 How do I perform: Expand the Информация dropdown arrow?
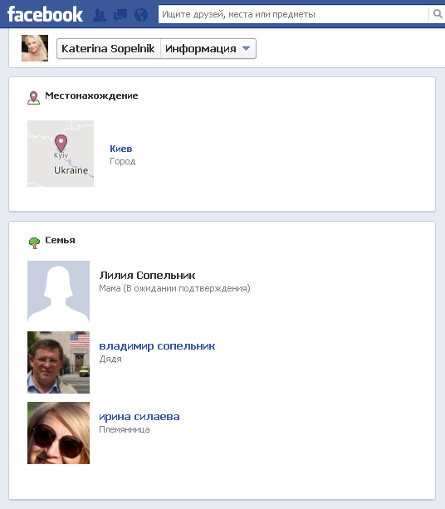click(x=246, y=49)
